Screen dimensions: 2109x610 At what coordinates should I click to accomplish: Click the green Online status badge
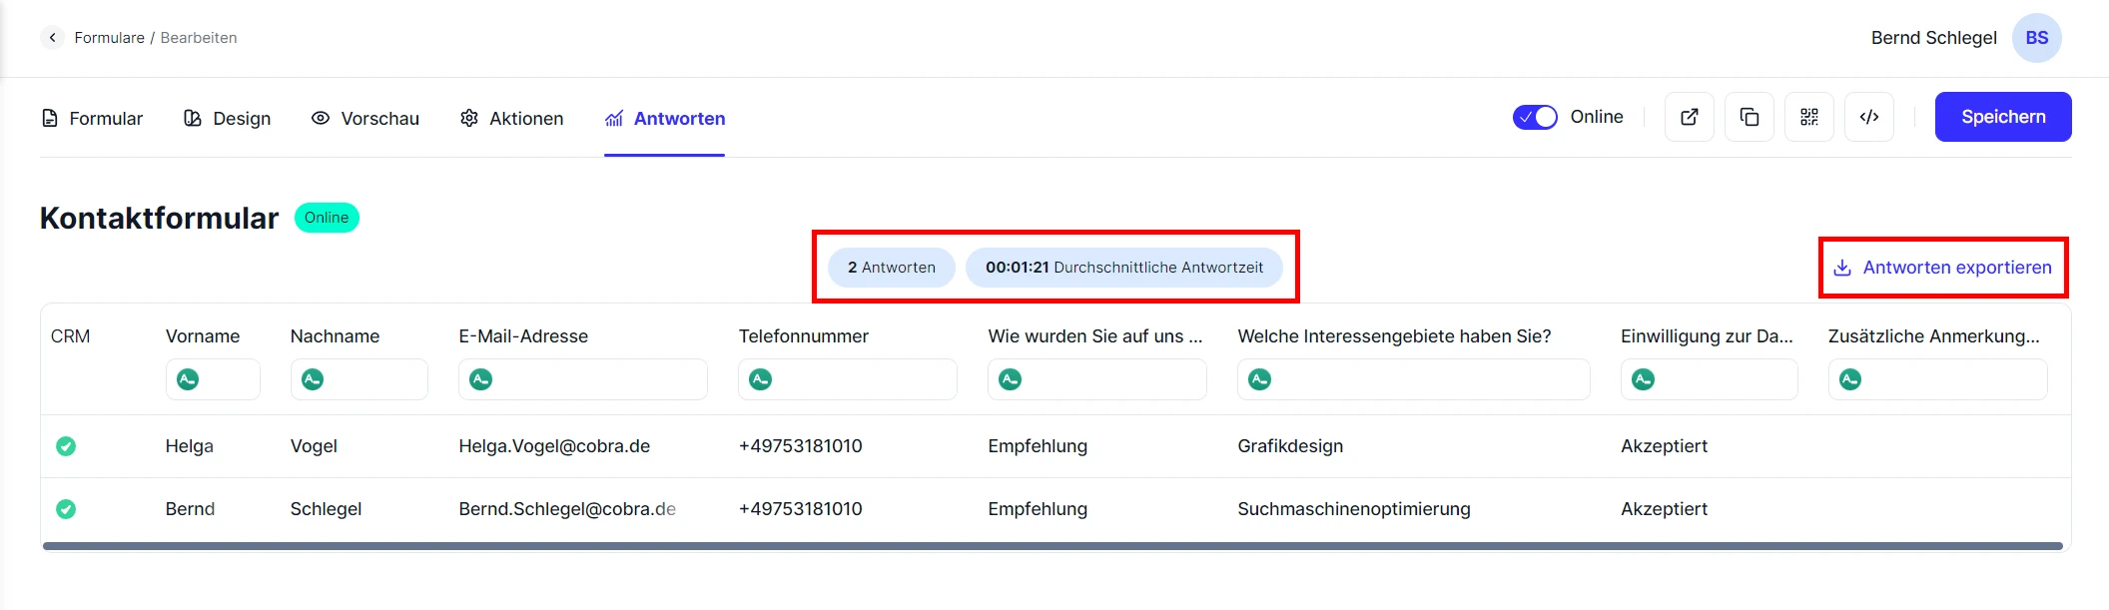[x=327, y=218]
